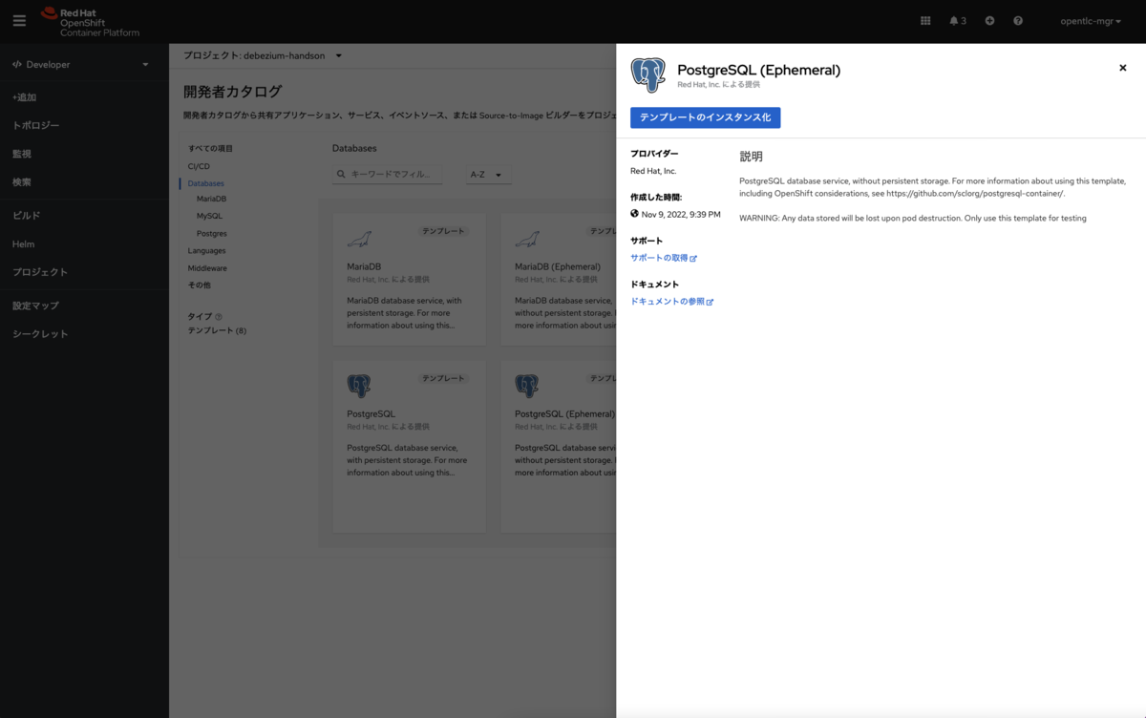Click テンプレートのインスタンス化 button

point(705,117)
